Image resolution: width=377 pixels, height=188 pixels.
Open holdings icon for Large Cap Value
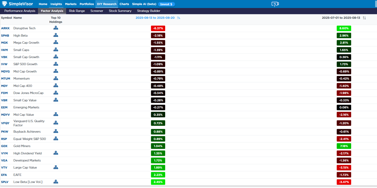pos(56,167)
